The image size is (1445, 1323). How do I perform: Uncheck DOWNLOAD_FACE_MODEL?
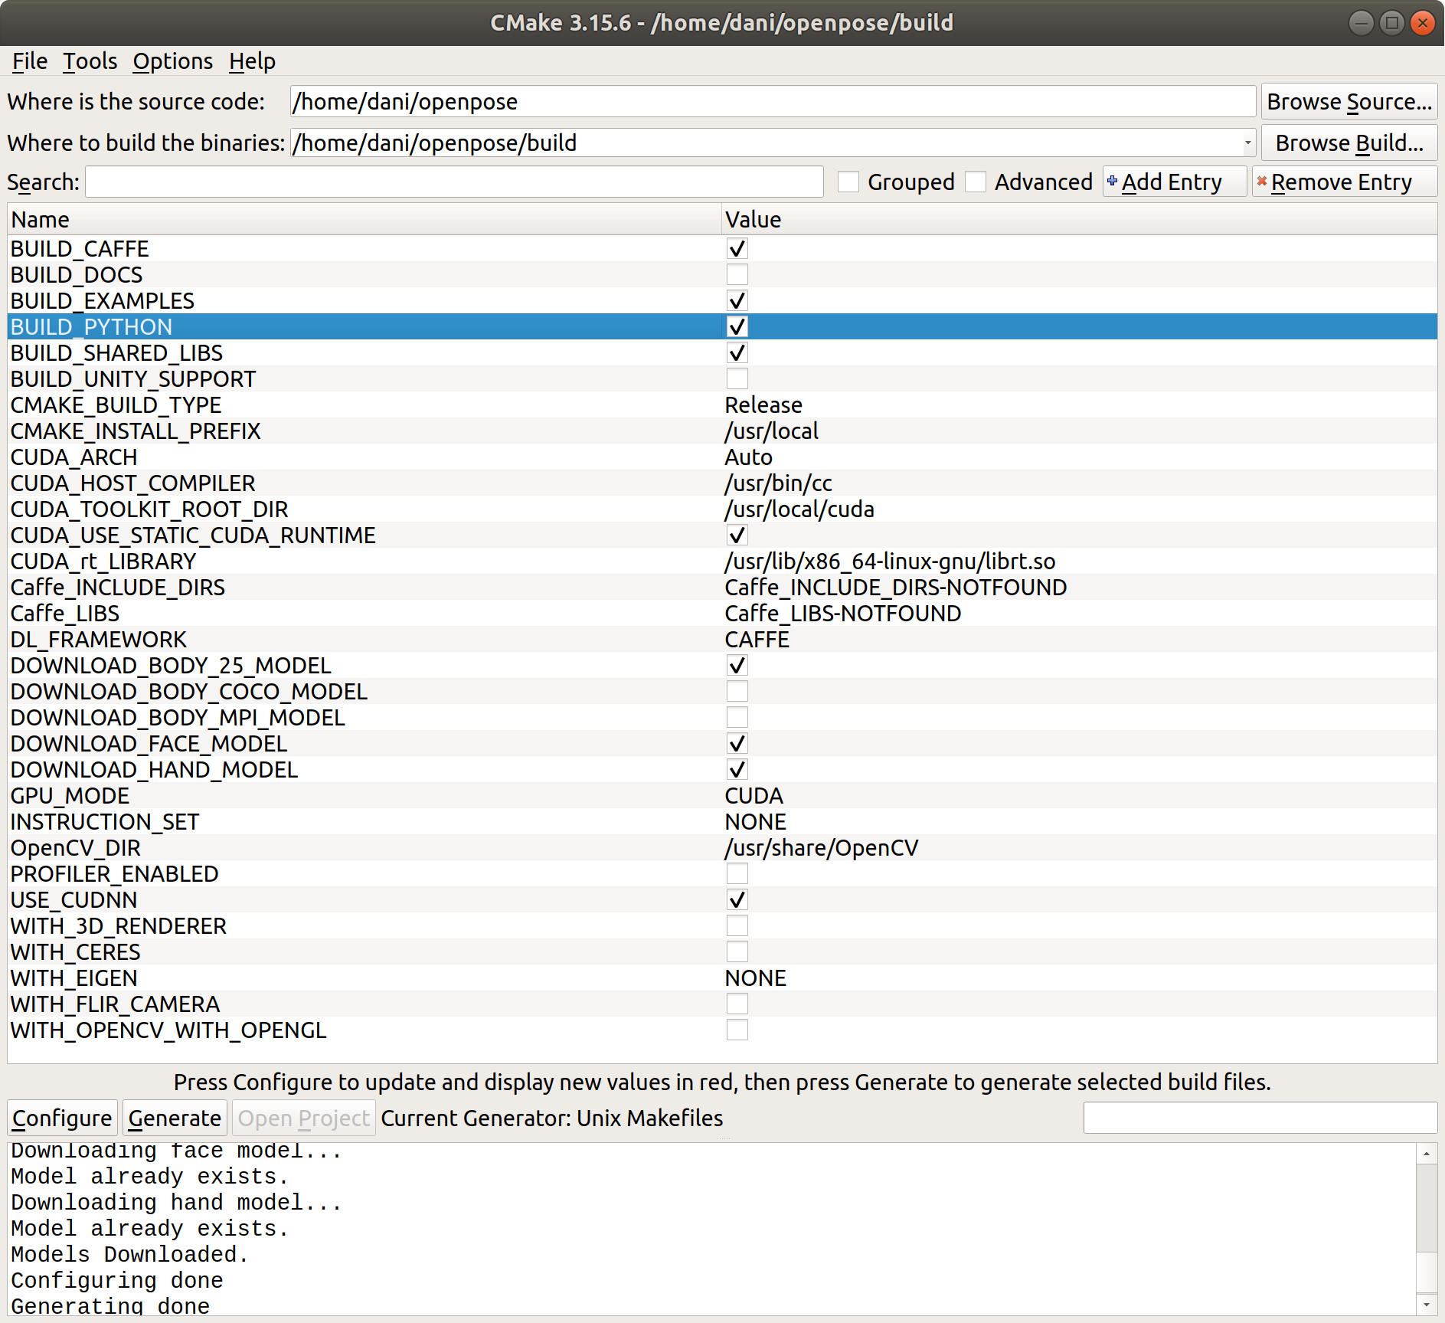point(737,744)
